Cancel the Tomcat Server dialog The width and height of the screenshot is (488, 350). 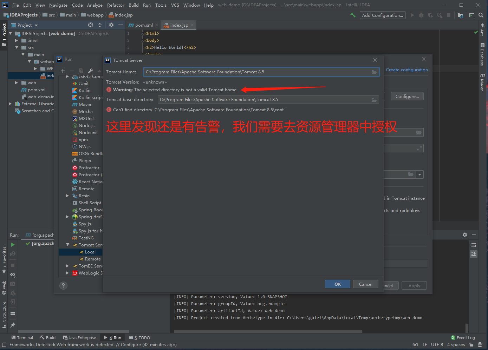(x=366, y=284)
